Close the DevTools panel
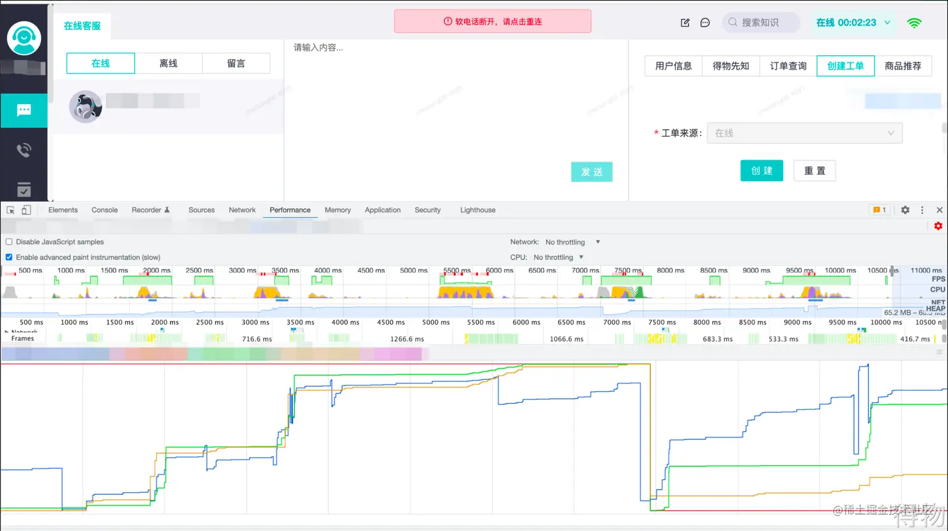 [x=939, y=210]
